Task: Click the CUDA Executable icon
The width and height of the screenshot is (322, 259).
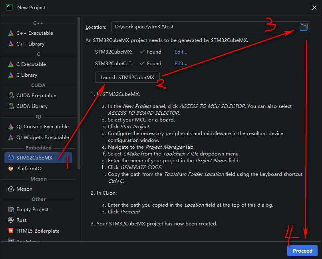Action: coord(11,96)
